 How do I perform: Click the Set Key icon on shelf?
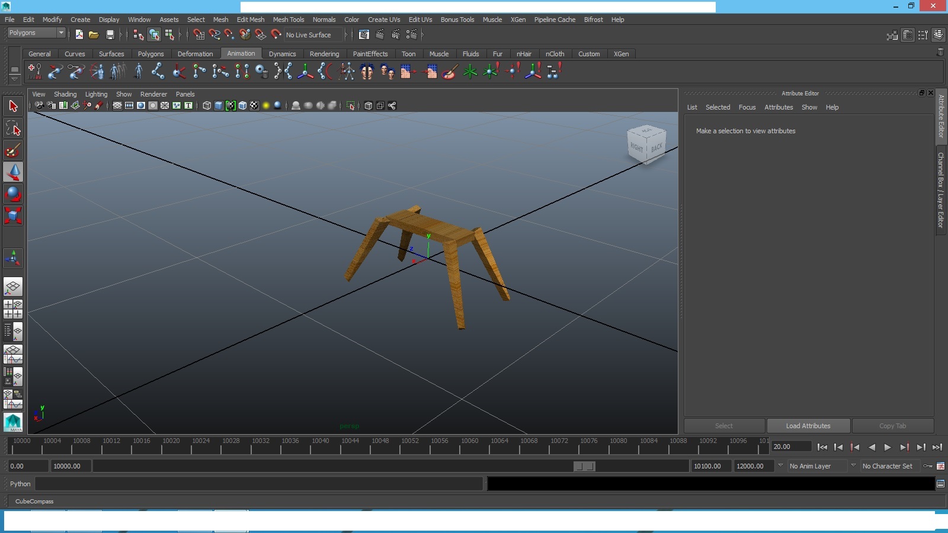click(34, 72)
